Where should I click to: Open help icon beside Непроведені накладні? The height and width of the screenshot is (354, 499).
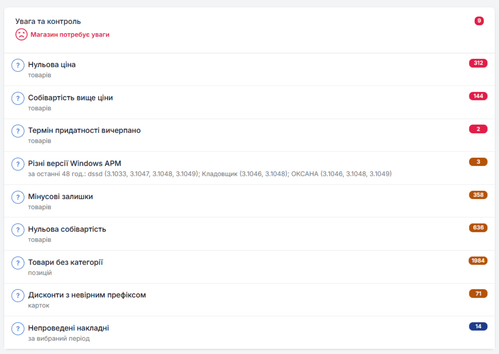click(18, 329)
